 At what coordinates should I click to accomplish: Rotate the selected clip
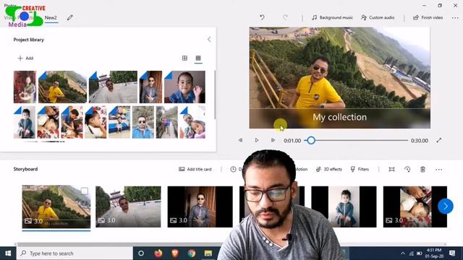407,169
